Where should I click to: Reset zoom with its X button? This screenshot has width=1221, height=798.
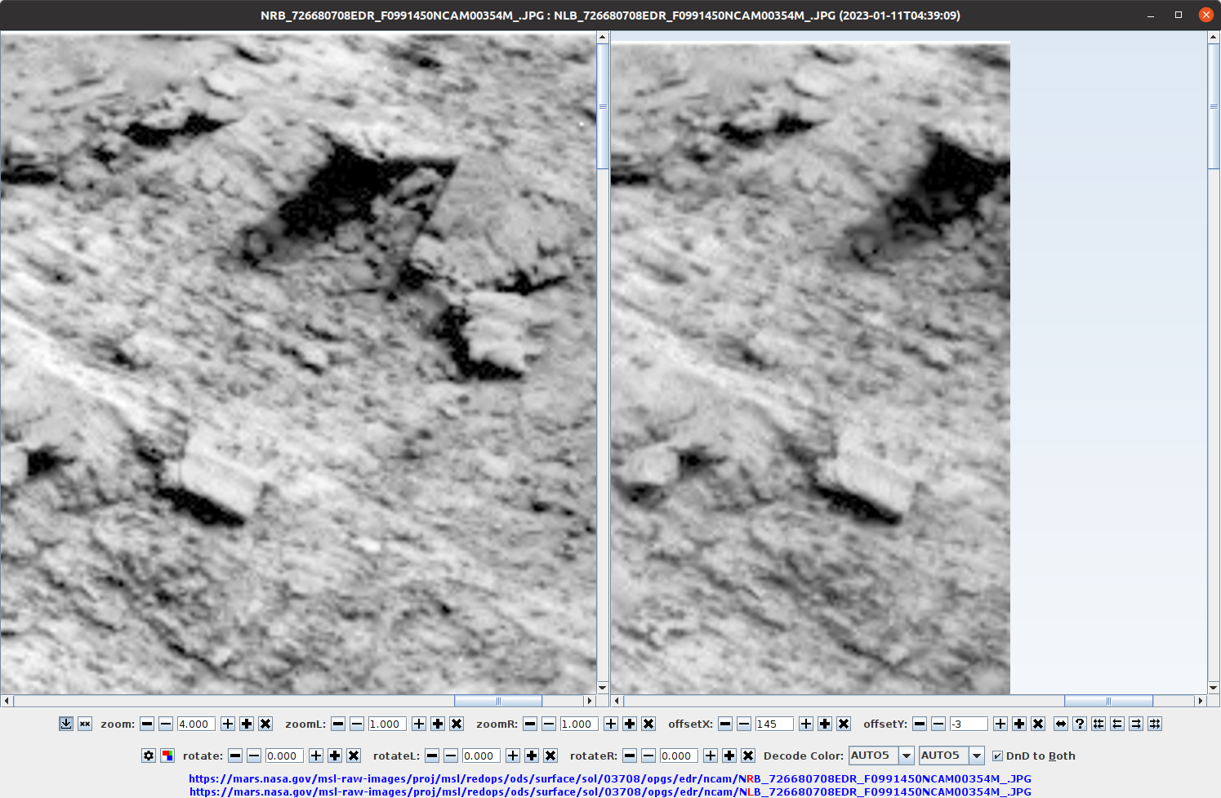pyautogui.click(x=265, y=724)
